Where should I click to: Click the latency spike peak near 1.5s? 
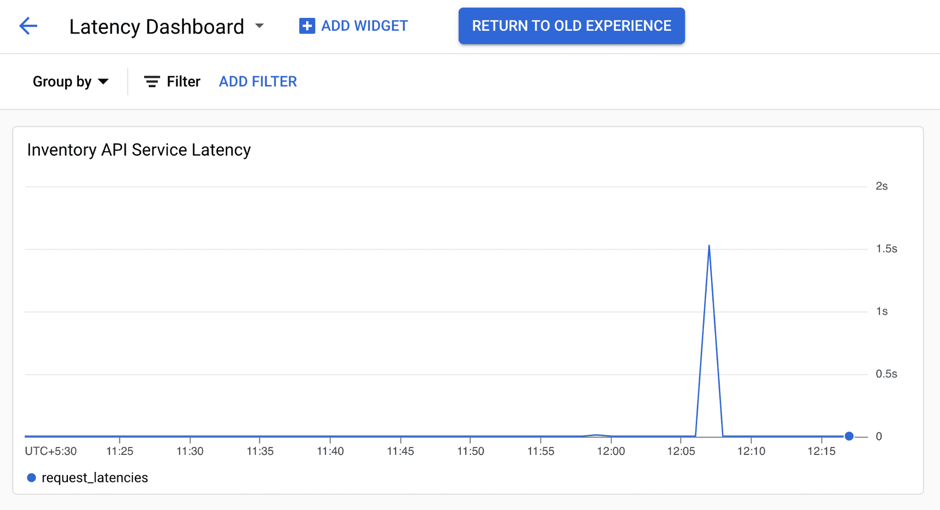point(709,246)
